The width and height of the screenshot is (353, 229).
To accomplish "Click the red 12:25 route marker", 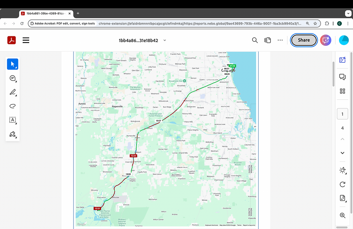I will click(x=134, y=156).
